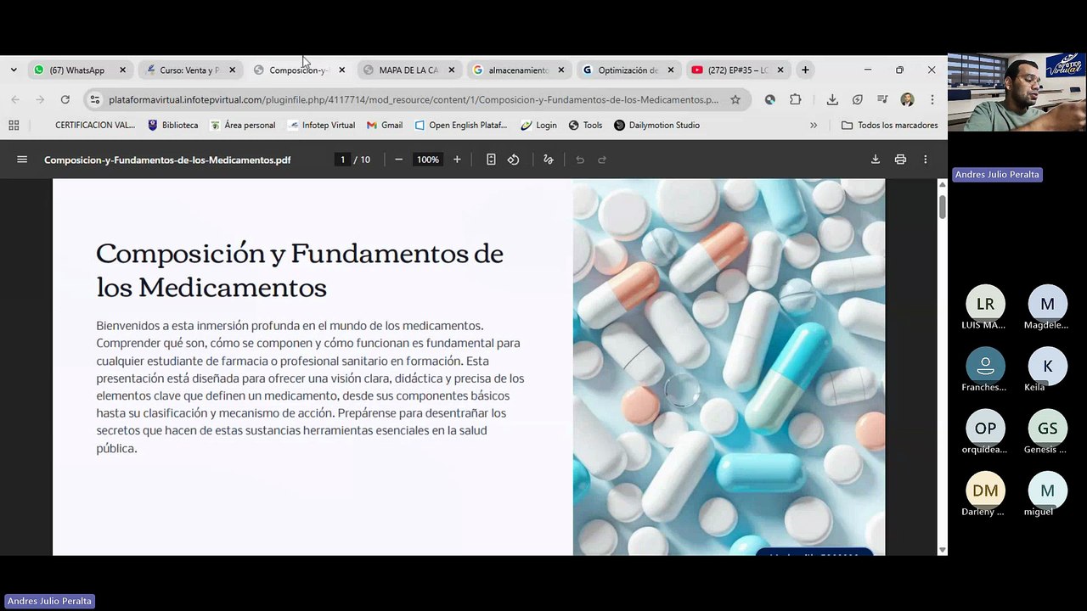The width and height of the screenshot is (1087, 611).
Task: Open Gmail bookmark
Action: [x=385, y=125]
